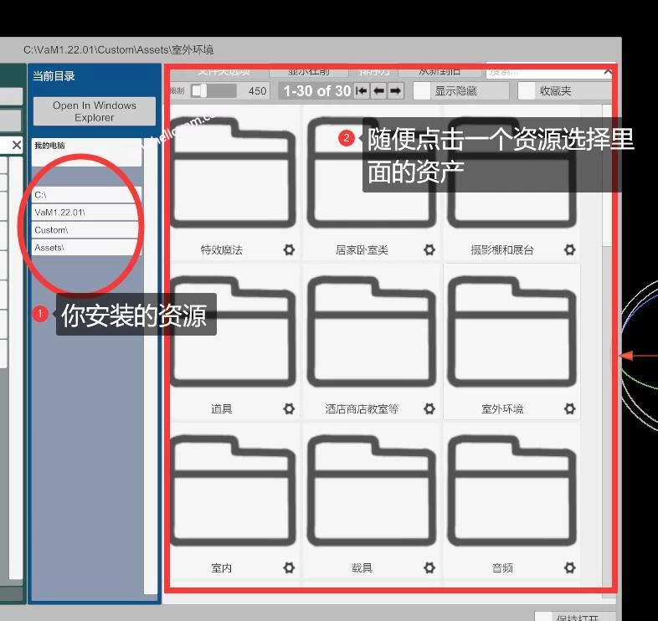The height and width of the screenshot is (621, 658).
Task: Toggle the 显示隐藏 checkbox
Action: [x=424, y=91]
